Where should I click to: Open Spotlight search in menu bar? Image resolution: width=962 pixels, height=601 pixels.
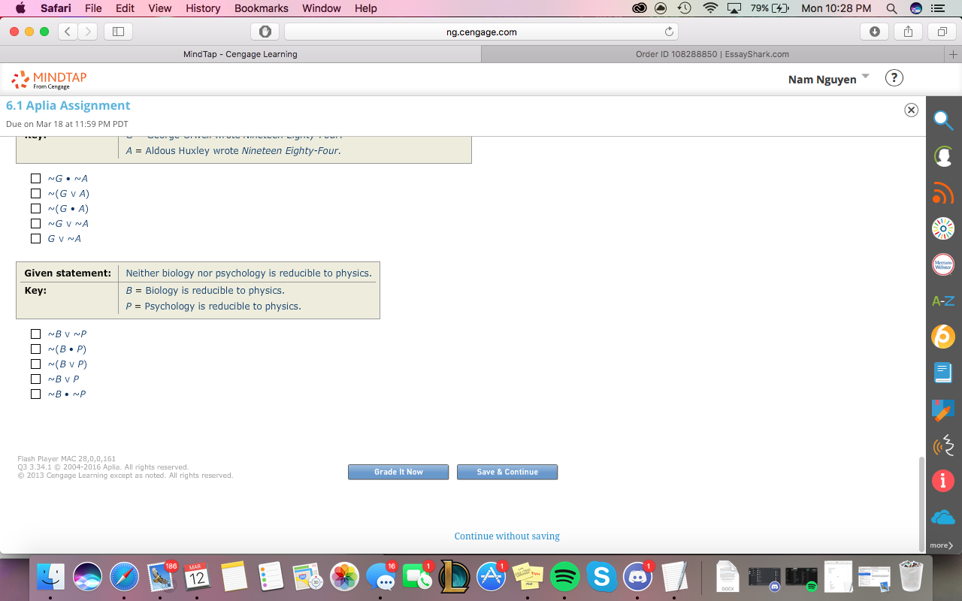(891, 8)
